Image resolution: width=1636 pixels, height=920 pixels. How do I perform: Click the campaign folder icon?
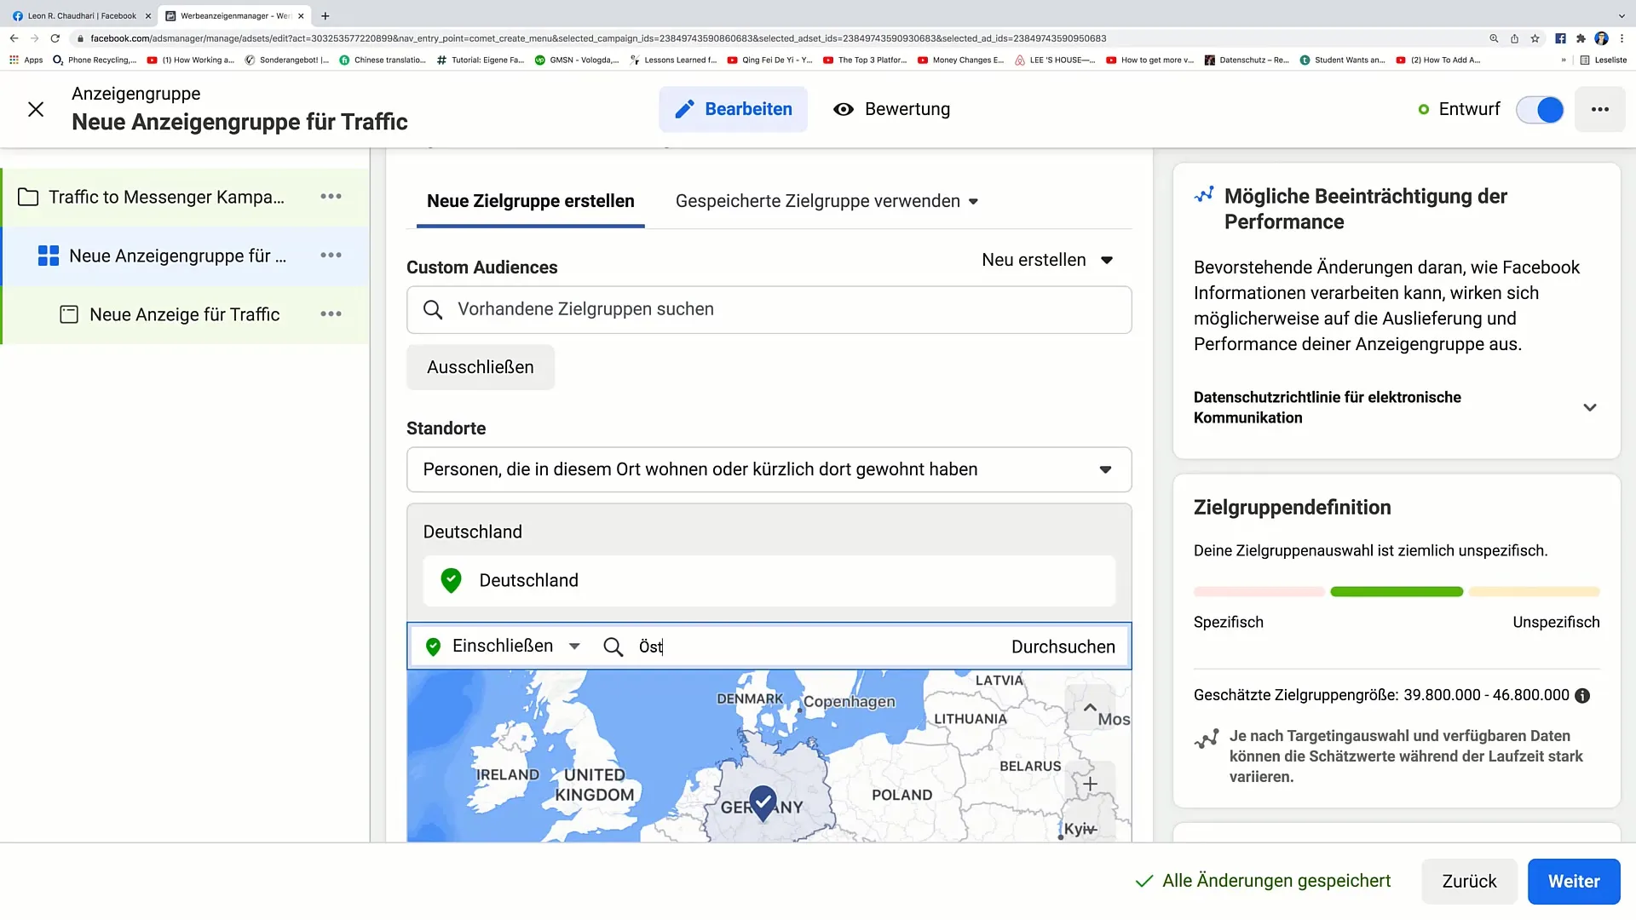pyautogui.click(x=28, y=197)
